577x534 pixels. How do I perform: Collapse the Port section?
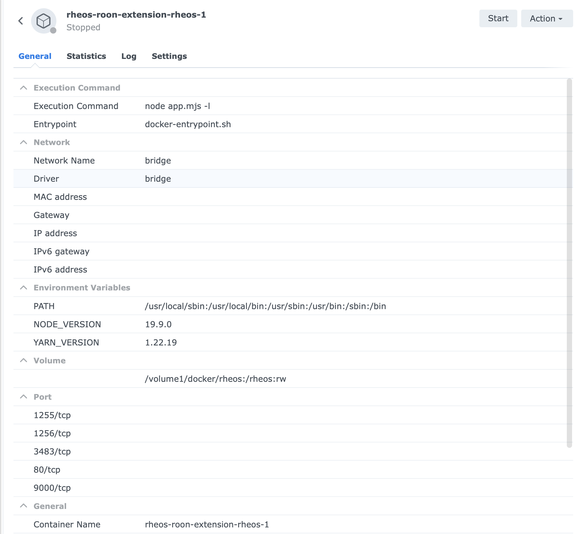click(24, 397)
